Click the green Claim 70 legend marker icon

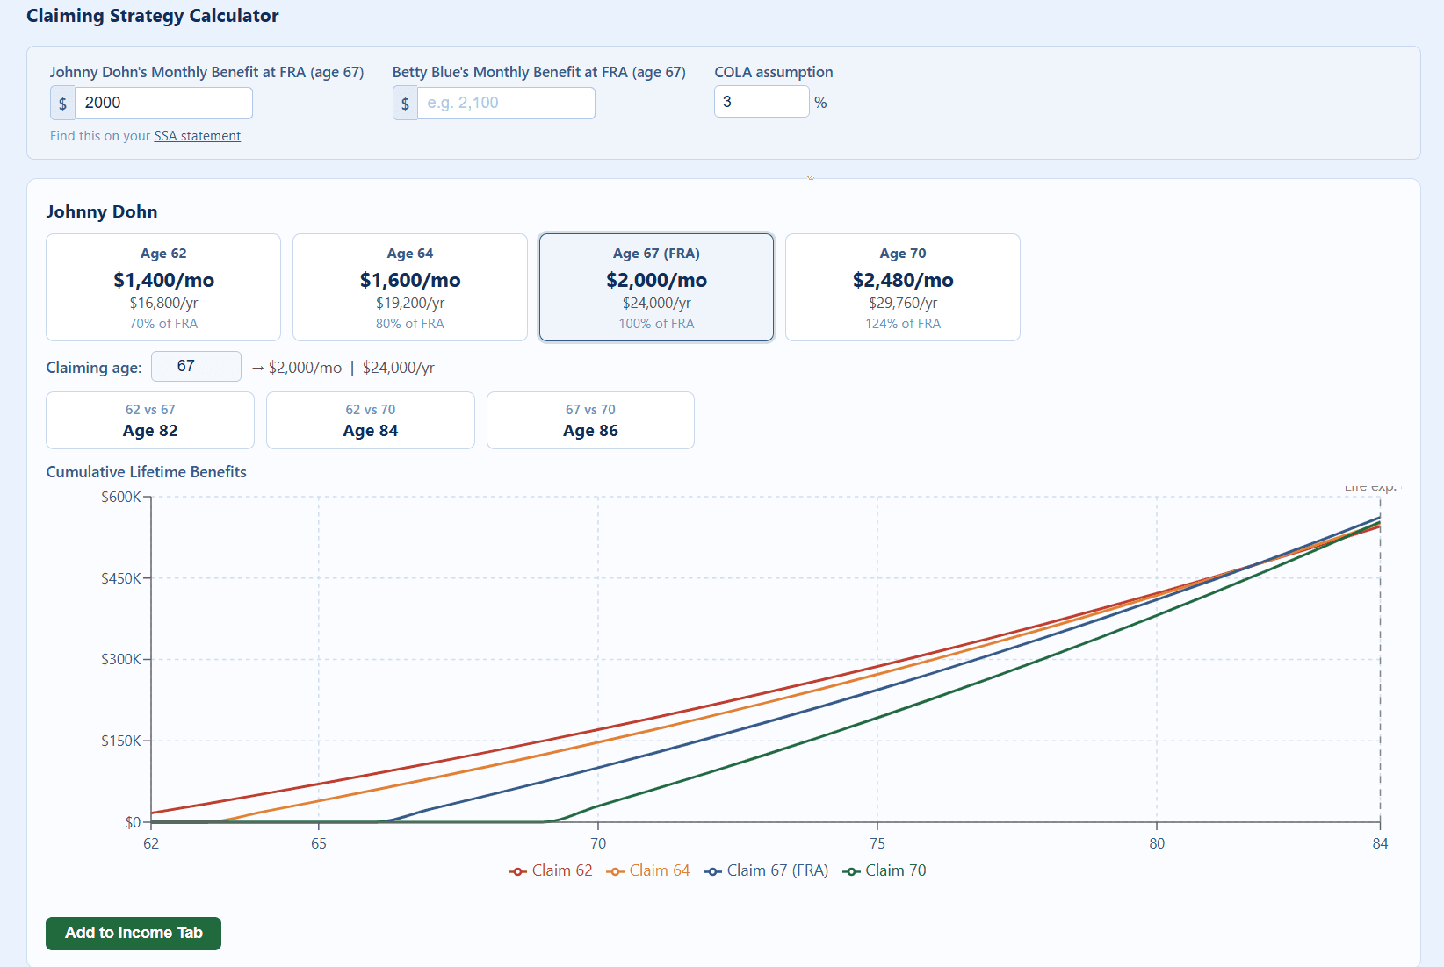[851, 870]
